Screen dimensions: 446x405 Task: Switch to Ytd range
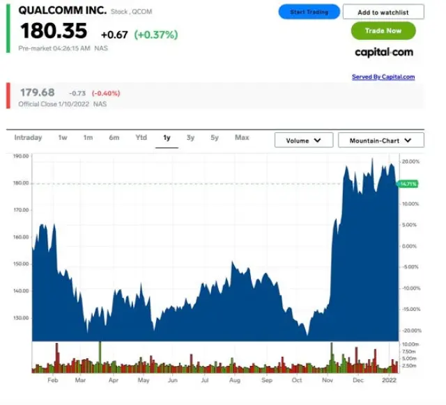tap(141, 138)
